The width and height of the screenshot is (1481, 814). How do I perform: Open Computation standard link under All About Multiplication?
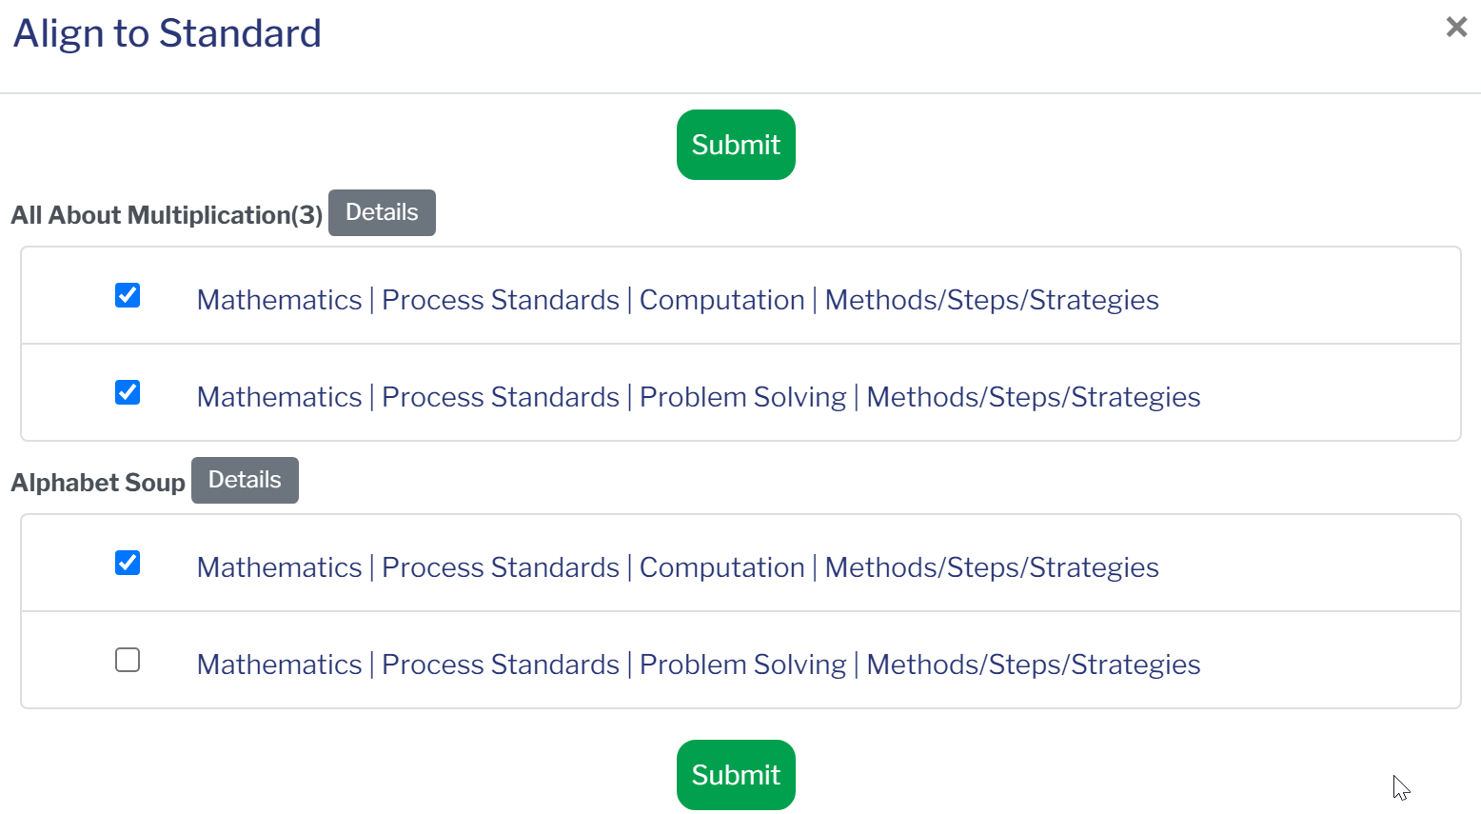tap(677, 300)
